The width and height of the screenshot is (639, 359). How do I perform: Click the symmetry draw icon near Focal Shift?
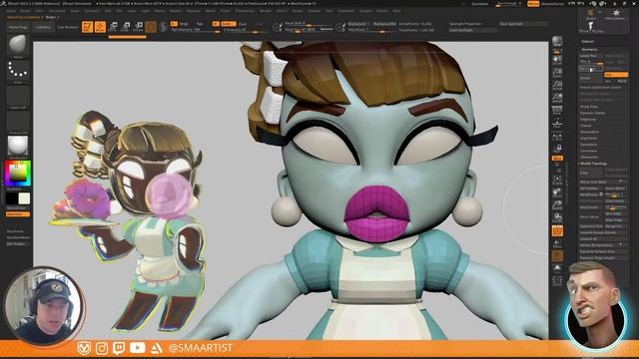click(278, 27)
